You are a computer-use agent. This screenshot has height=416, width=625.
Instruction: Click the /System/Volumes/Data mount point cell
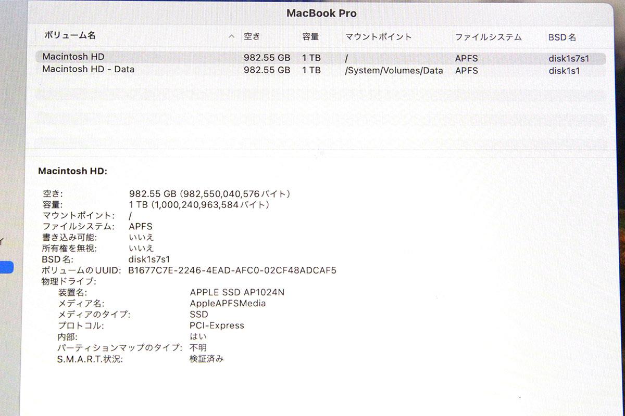394,71
